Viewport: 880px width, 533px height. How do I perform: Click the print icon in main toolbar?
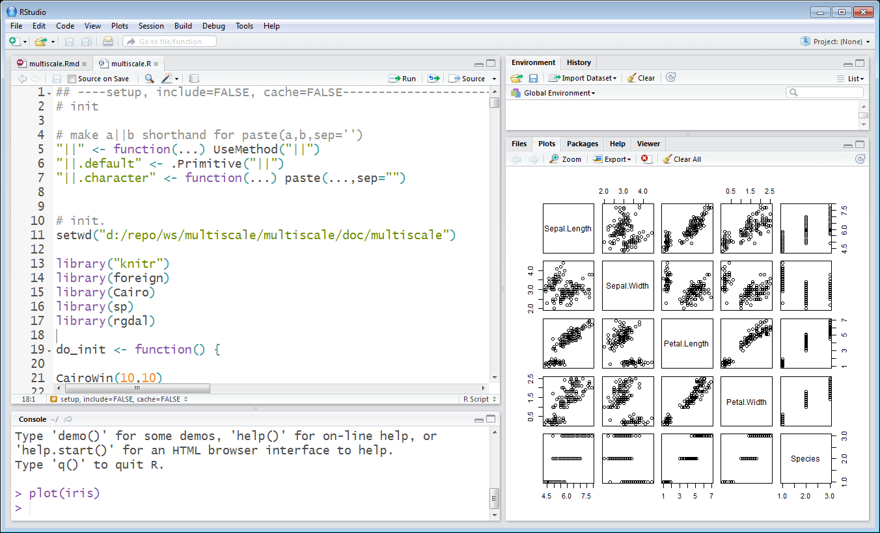point(108,42)
